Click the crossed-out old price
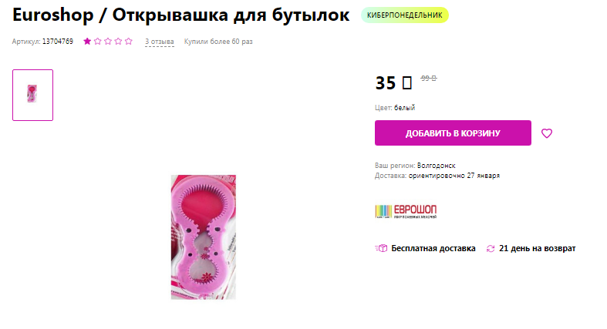 point(429,78)
